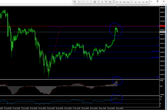Click the RSI scale level 70
Viewport: 167px width, 110px height.
pyautogui.click(x=161, y=99)
